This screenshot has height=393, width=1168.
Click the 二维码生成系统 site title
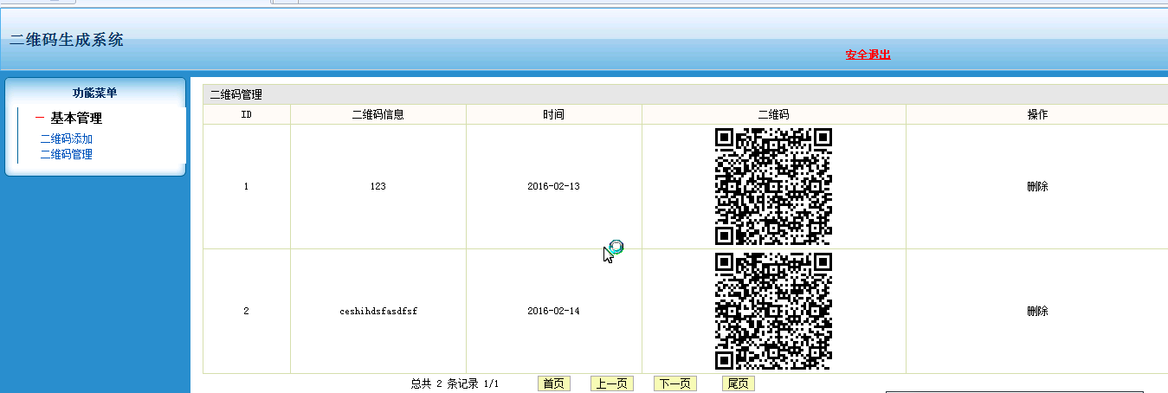pyautogui.click(x=67, y=40)
